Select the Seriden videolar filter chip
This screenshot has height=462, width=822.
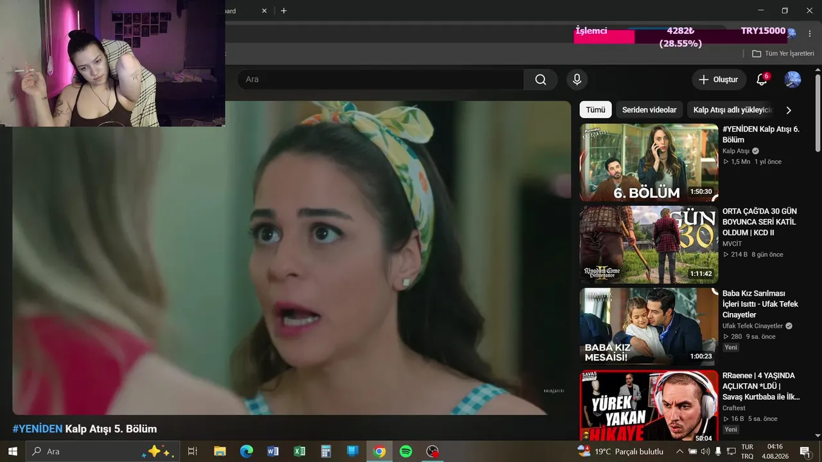click(x=649, y=110)
